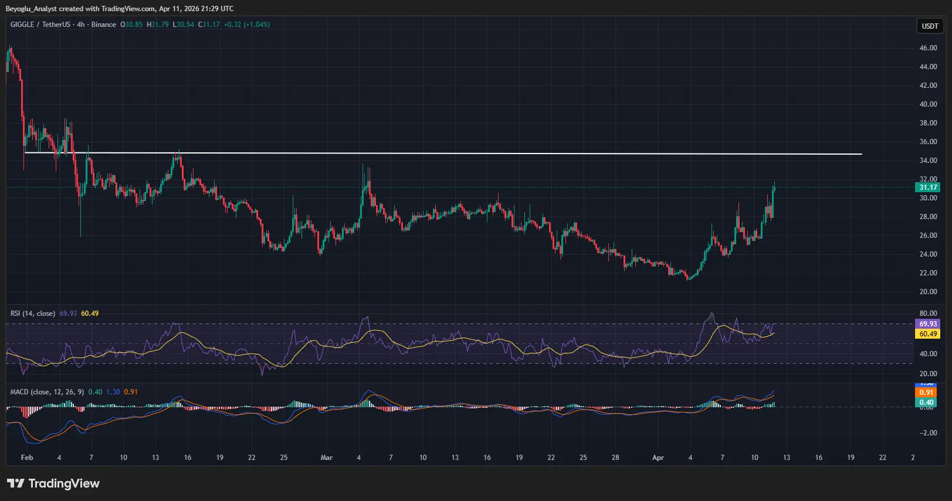Image resolution: width=952 pixels, height=501 pixels.
Task: Click the Mar label on time axis
Action: click(x=327, y=458)
